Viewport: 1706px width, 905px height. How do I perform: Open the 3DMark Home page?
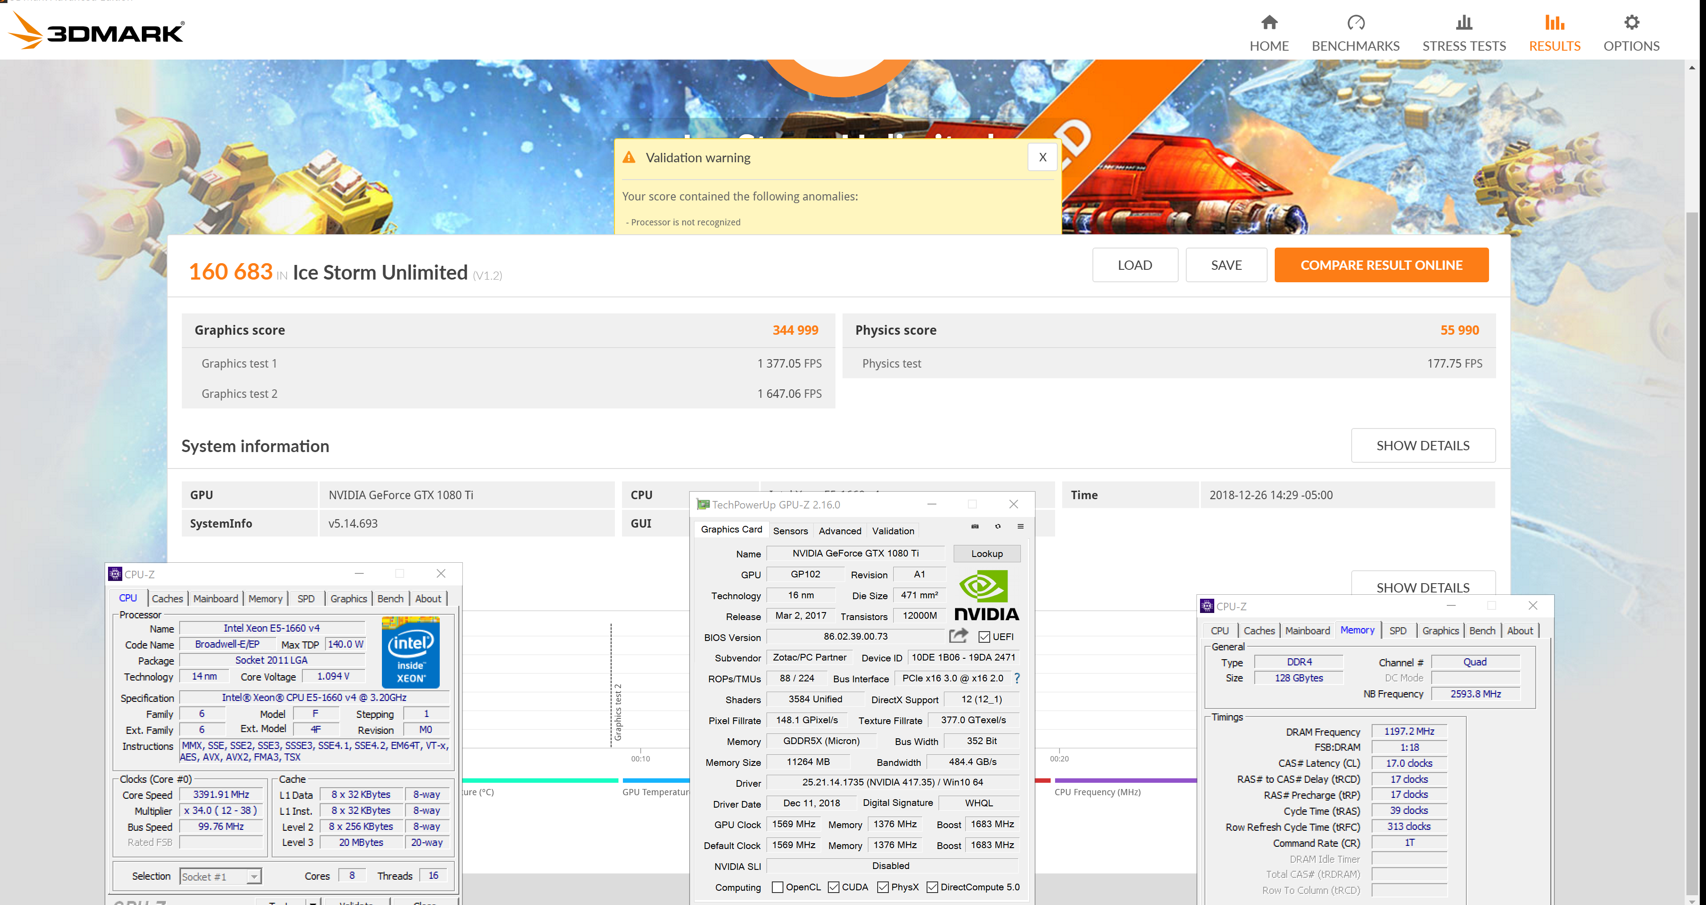1269,33
